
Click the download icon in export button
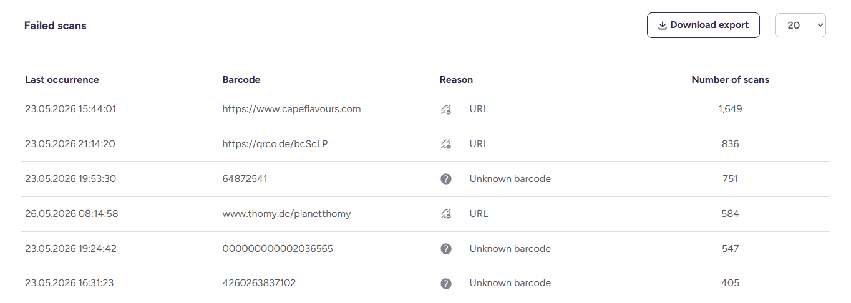[663, 26]
